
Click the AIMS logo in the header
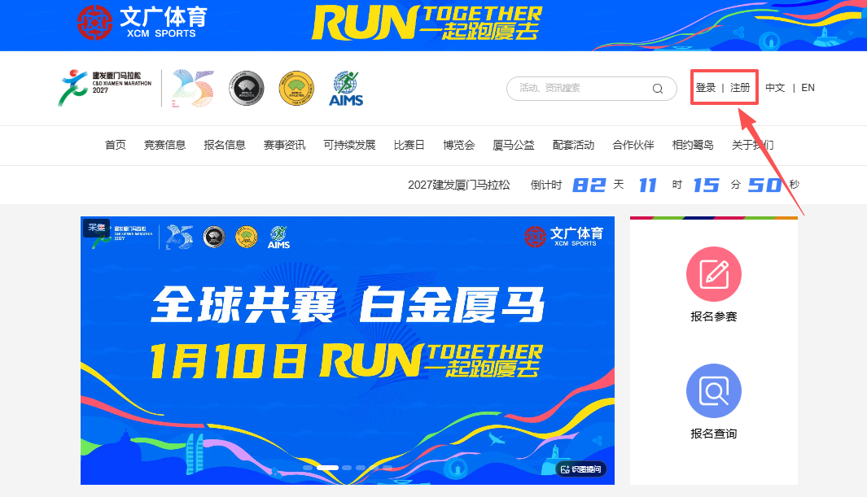pos(346,89)
